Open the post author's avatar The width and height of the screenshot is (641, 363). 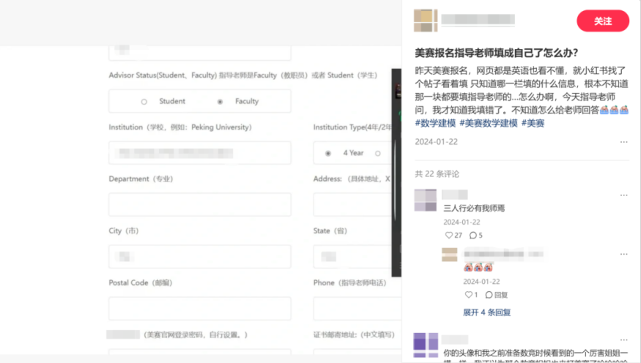tap(426, 20)
